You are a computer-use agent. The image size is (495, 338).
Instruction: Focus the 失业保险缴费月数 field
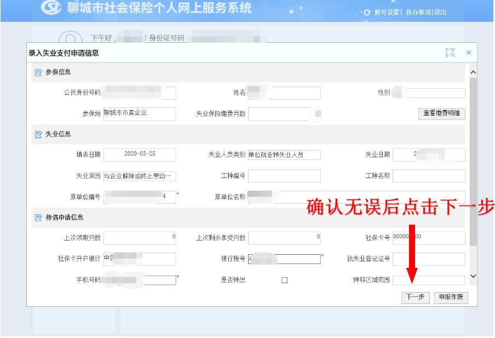point(284,114)
